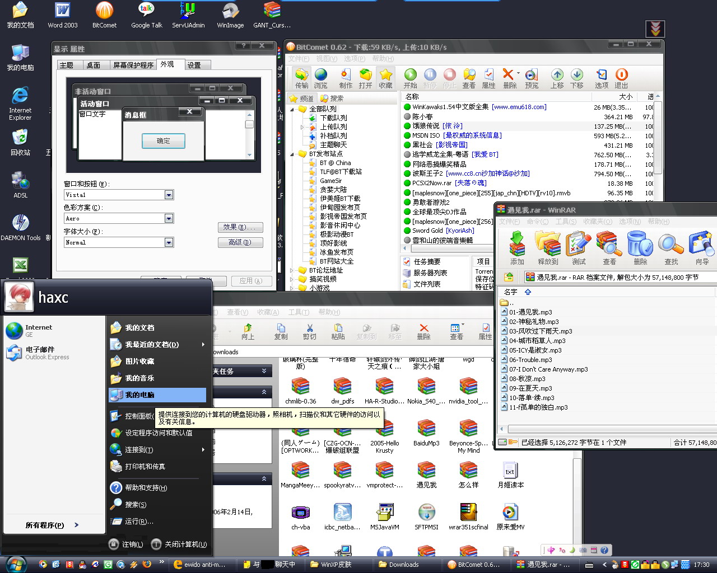Click WinRAR's 添加 add icon

click(517, 248)
